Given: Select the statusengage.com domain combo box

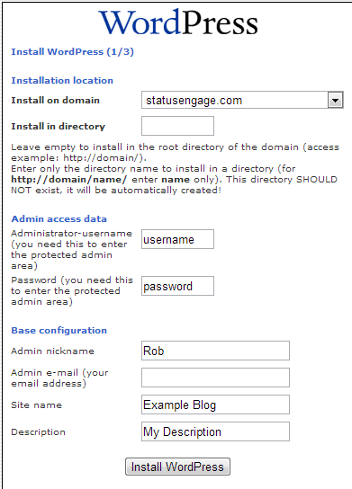Looking at the screenshot, I should [242, 100].
